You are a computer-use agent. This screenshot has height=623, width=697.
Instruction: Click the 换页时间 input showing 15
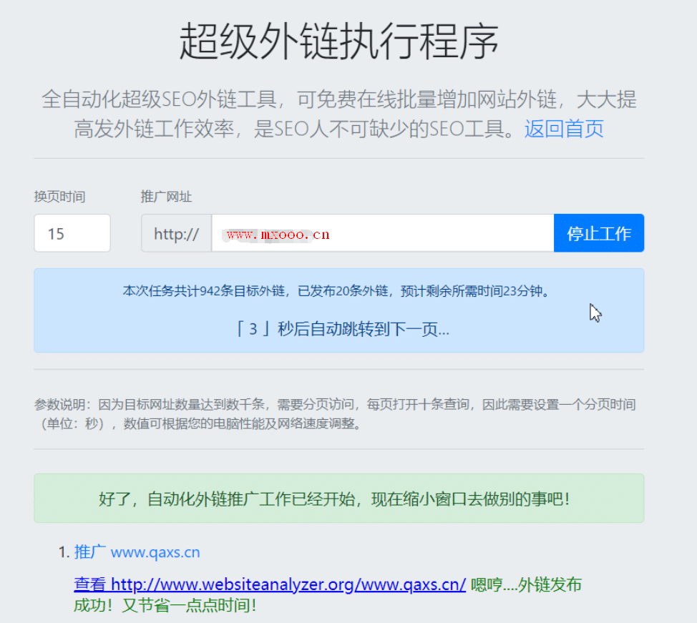tap(72, 232)
